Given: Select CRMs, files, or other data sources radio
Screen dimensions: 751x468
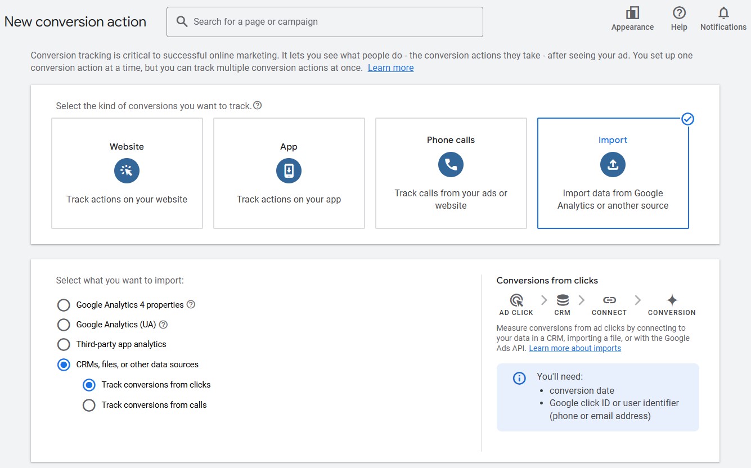Looking at the screenshot, I should coord(64,364).
